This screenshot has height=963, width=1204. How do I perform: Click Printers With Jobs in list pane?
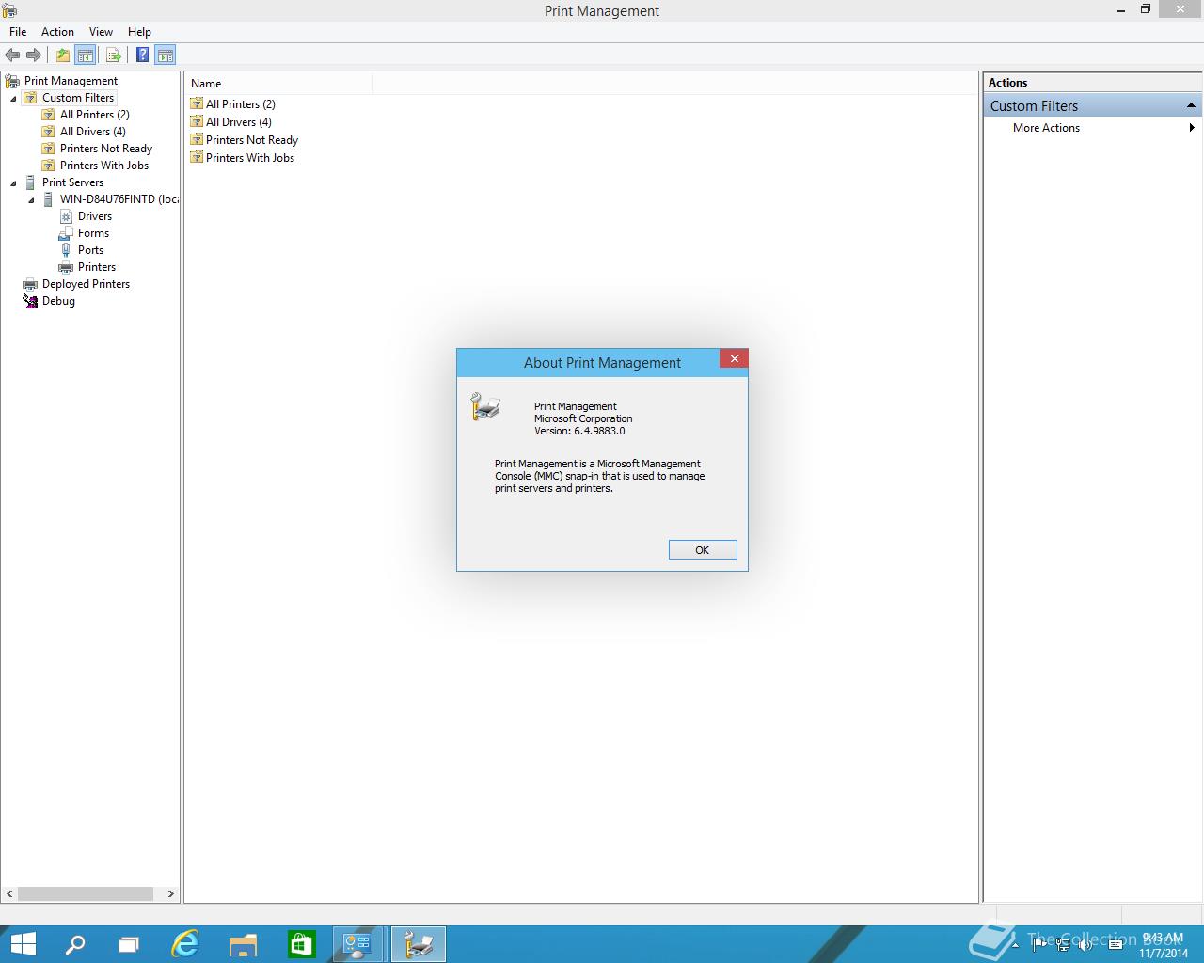pos(250,158)
